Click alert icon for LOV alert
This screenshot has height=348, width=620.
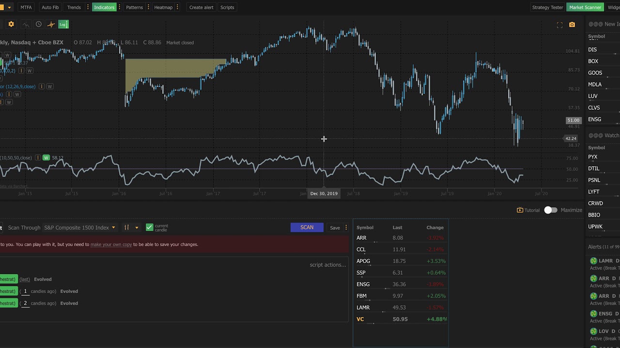pyautogui.click(x=593, y=331)
